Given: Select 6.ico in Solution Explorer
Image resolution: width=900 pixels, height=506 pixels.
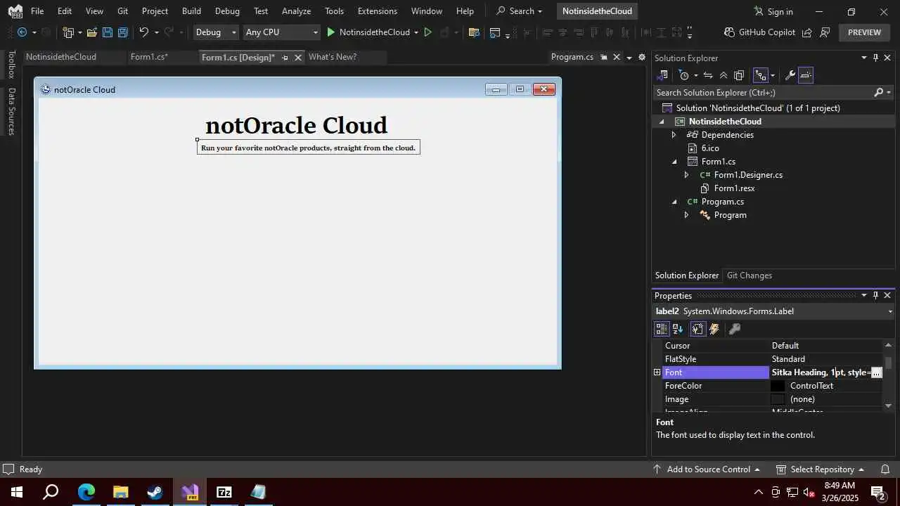Looking at the screenshot, I should (x=710, y=148).
